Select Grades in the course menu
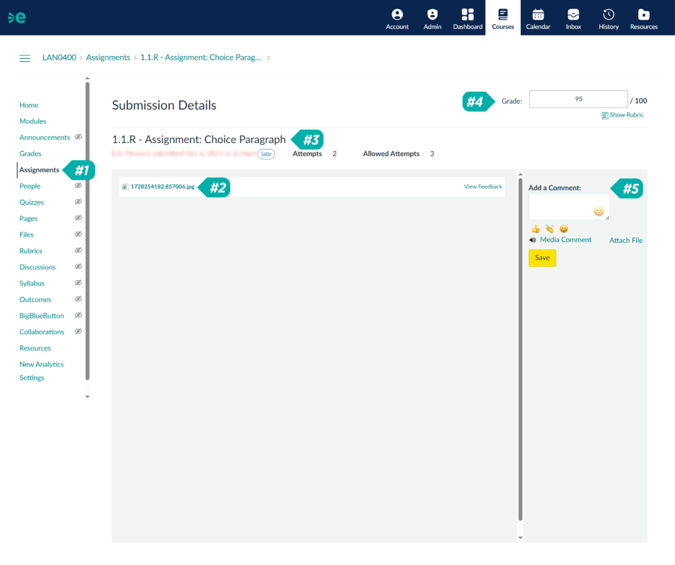675x565 pixels. [x=30, y=154]
